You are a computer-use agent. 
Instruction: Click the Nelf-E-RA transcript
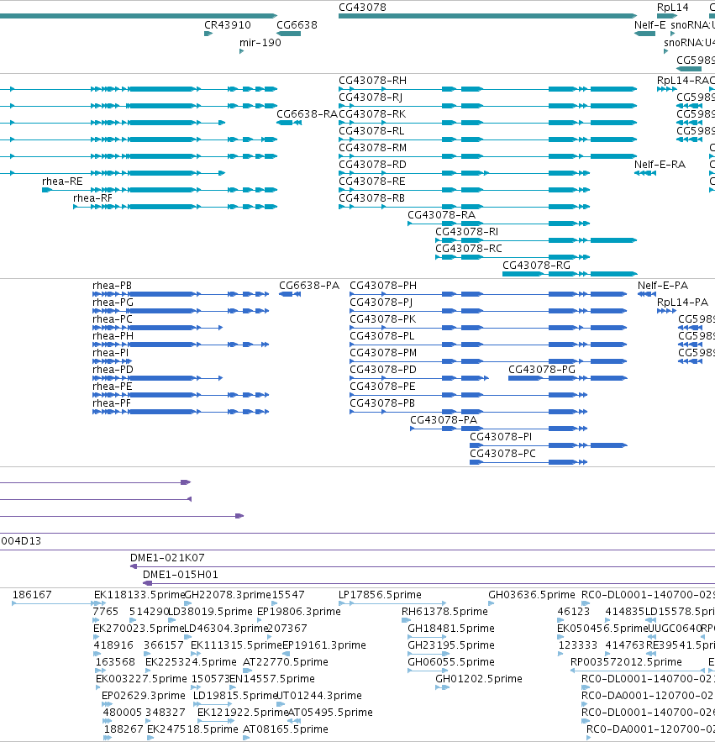click(645, 173)
